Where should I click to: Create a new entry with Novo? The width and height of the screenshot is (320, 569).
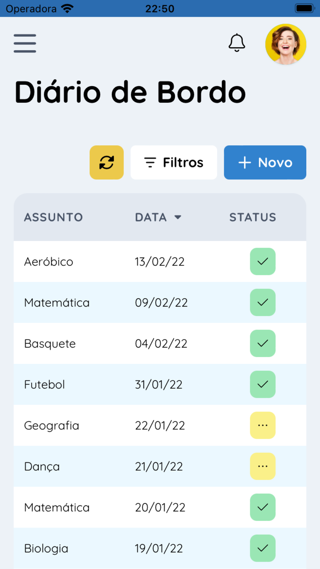tap(265, 162)
